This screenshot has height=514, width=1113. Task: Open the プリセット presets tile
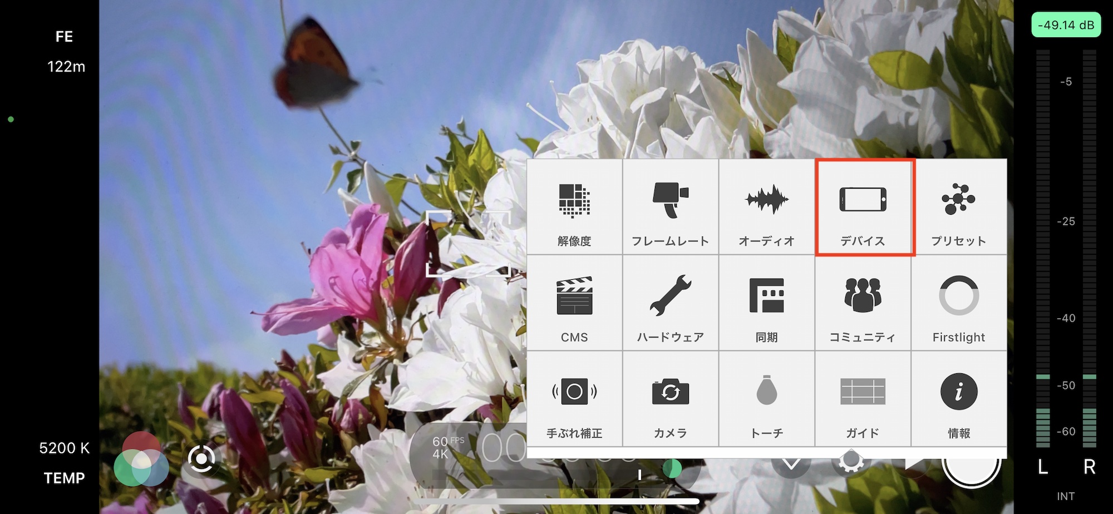959,207
